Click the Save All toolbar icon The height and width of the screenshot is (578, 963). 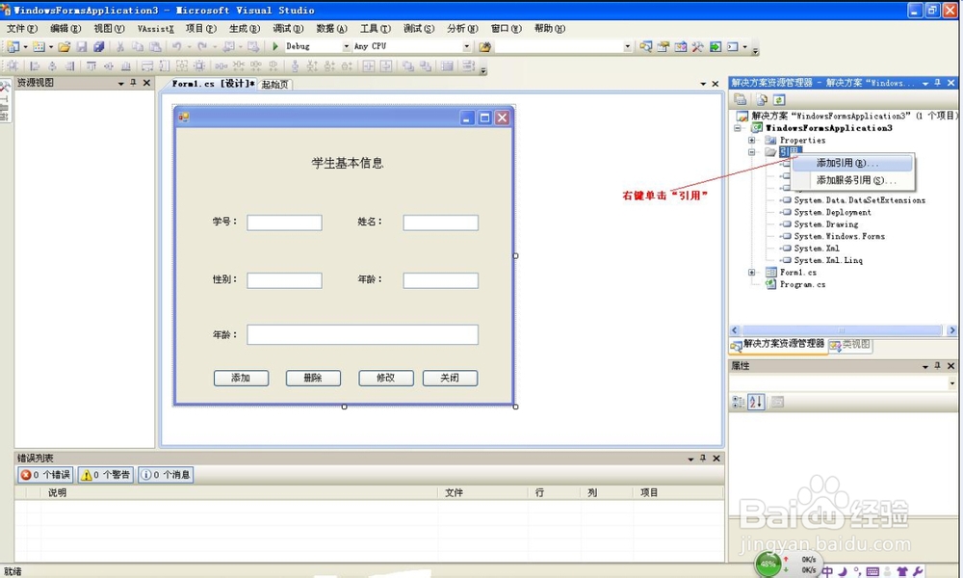tap(100, 45)
